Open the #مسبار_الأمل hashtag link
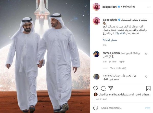Screen dimensions: 153x113 point(110,40)
